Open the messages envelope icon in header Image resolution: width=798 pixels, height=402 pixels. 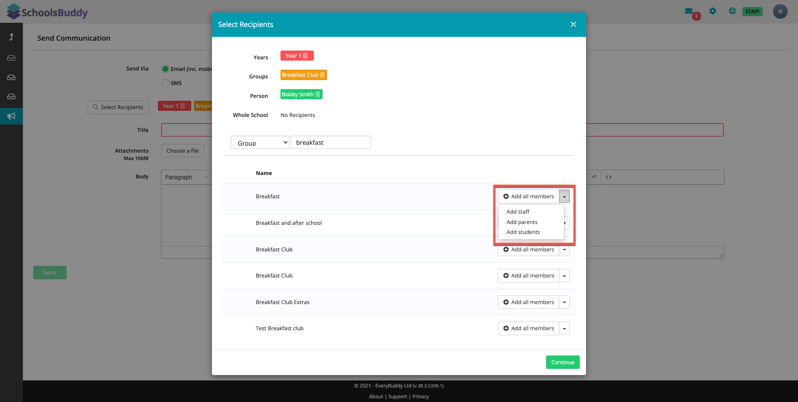point(689,11)
